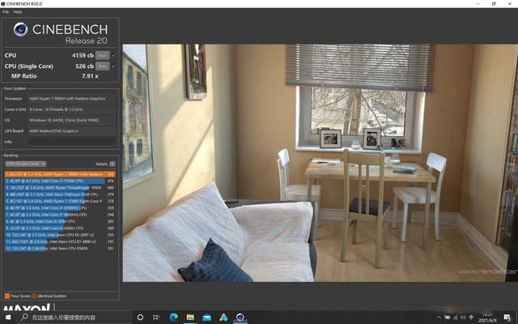Open the Windows Start menu
518x324 pixels.
click(x=8, y=318)
